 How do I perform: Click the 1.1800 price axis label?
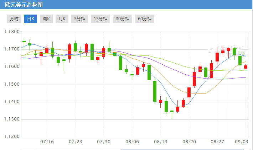coord(11,32)
